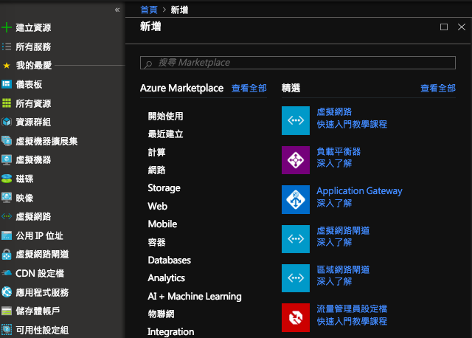
Task: Open CDN 設定檔 label in sidebar
Action: pyautogui.click(x=40, y=273)
